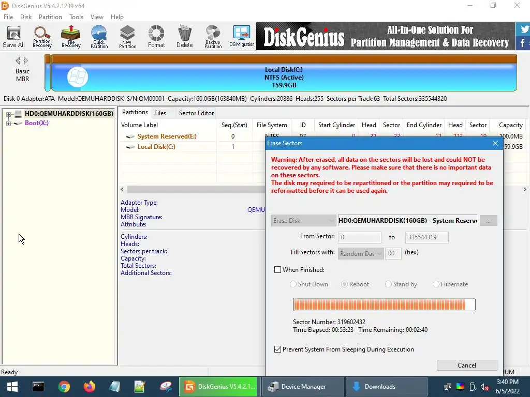530x397 pixels.
Task: Launch File Recovery tool
Action: (71, 37)
